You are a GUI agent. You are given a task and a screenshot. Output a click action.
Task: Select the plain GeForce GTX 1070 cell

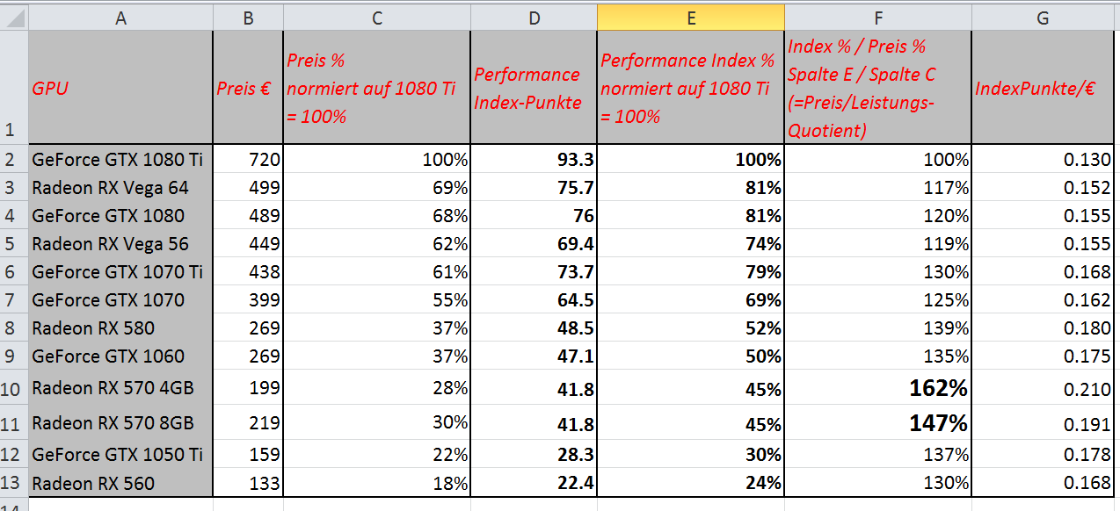click(x=120, y=300)
